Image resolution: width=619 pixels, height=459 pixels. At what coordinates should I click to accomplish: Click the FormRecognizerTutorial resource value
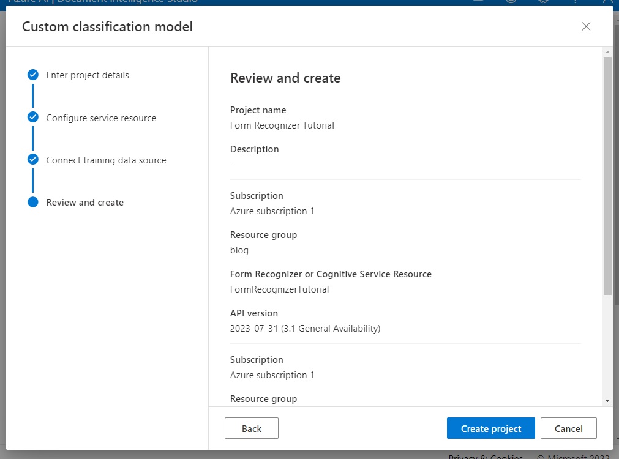click(279, 289)
